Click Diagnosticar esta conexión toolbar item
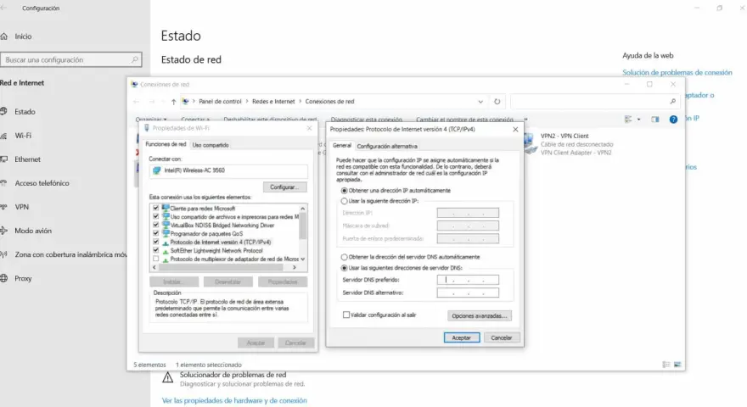 point(367,120)
